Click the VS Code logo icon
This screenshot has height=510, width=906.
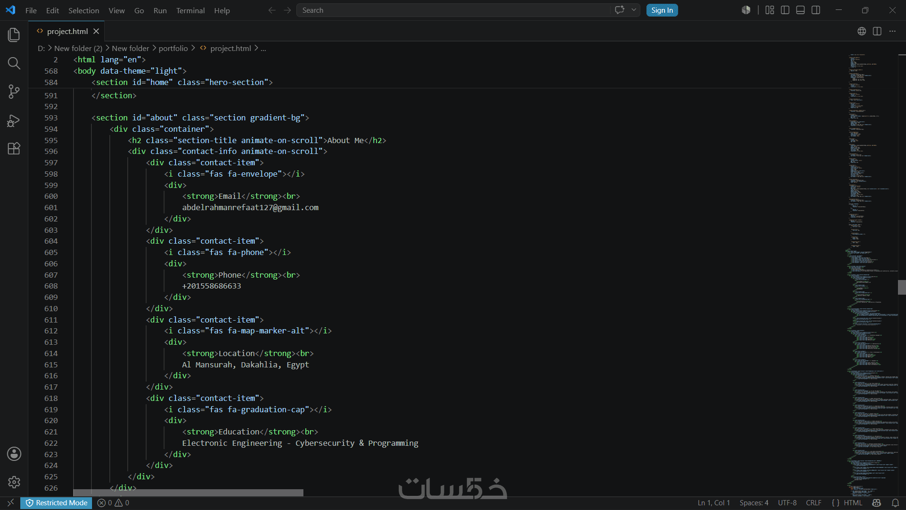pos(10,10)
